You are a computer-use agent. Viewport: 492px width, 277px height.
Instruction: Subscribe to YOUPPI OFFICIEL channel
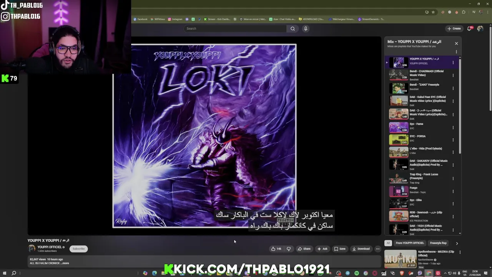pos(78,249)
